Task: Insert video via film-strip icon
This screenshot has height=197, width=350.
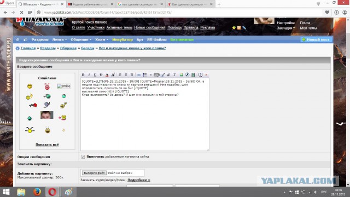Action: coord(193,75)
